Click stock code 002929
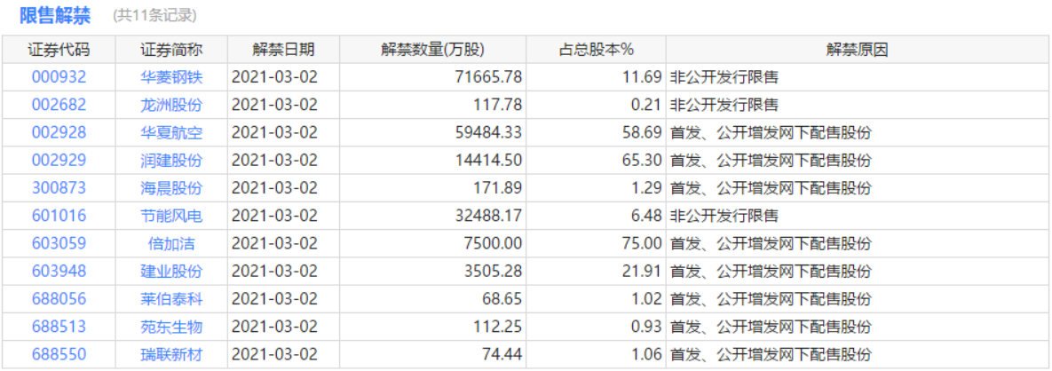This screenshot has width=1052, height=371. (59, 161)
